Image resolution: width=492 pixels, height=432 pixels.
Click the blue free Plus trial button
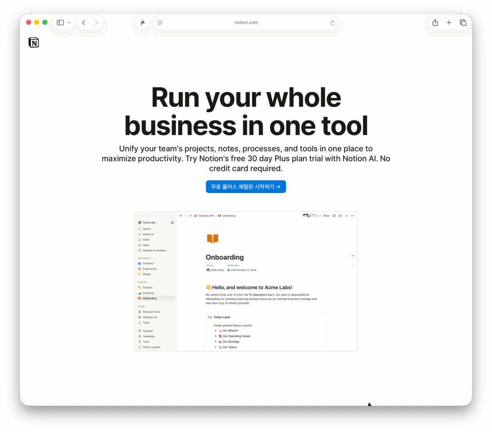pos(246,186)
